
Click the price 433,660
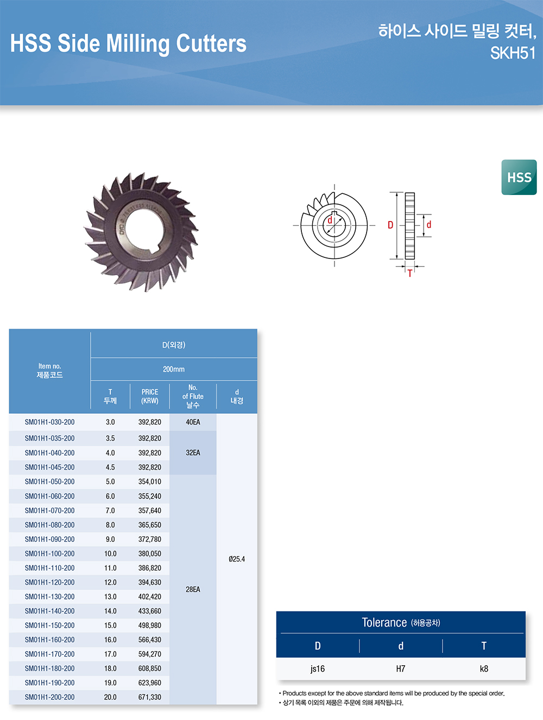(150, 611)
